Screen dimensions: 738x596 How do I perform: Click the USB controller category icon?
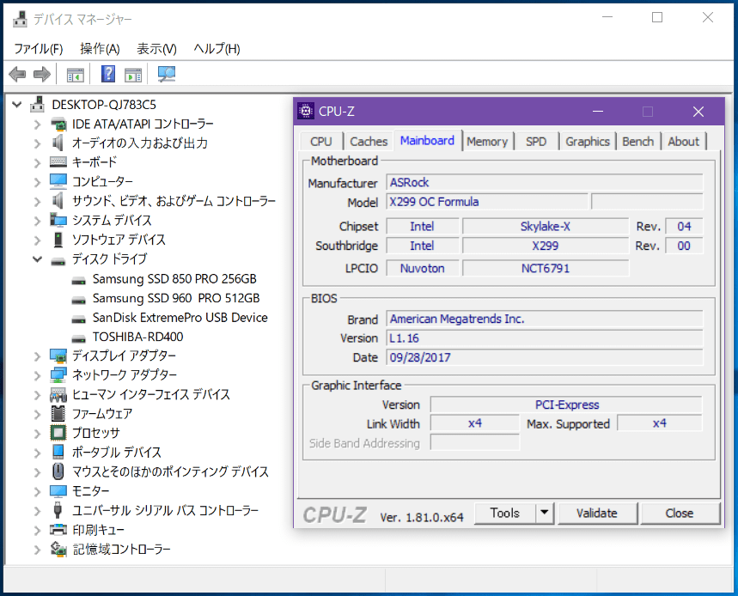[x=58, y=510]
